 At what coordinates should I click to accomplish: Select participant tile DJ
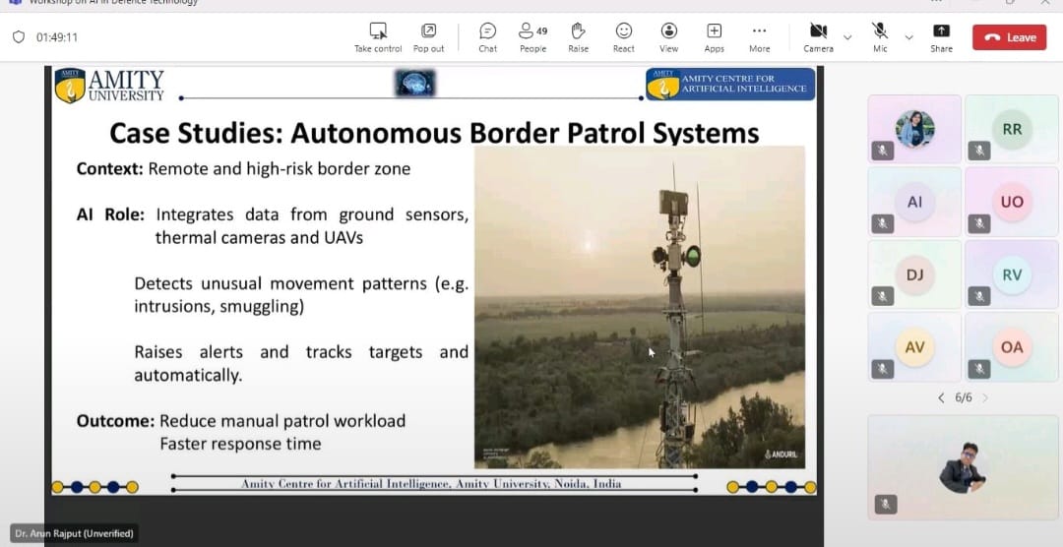pyautogui.click(x=914, y=274)
